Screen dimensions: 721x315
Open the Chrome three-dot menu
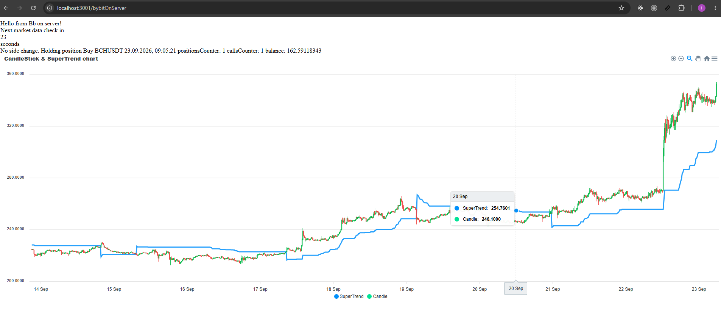[x=715, y=8]
